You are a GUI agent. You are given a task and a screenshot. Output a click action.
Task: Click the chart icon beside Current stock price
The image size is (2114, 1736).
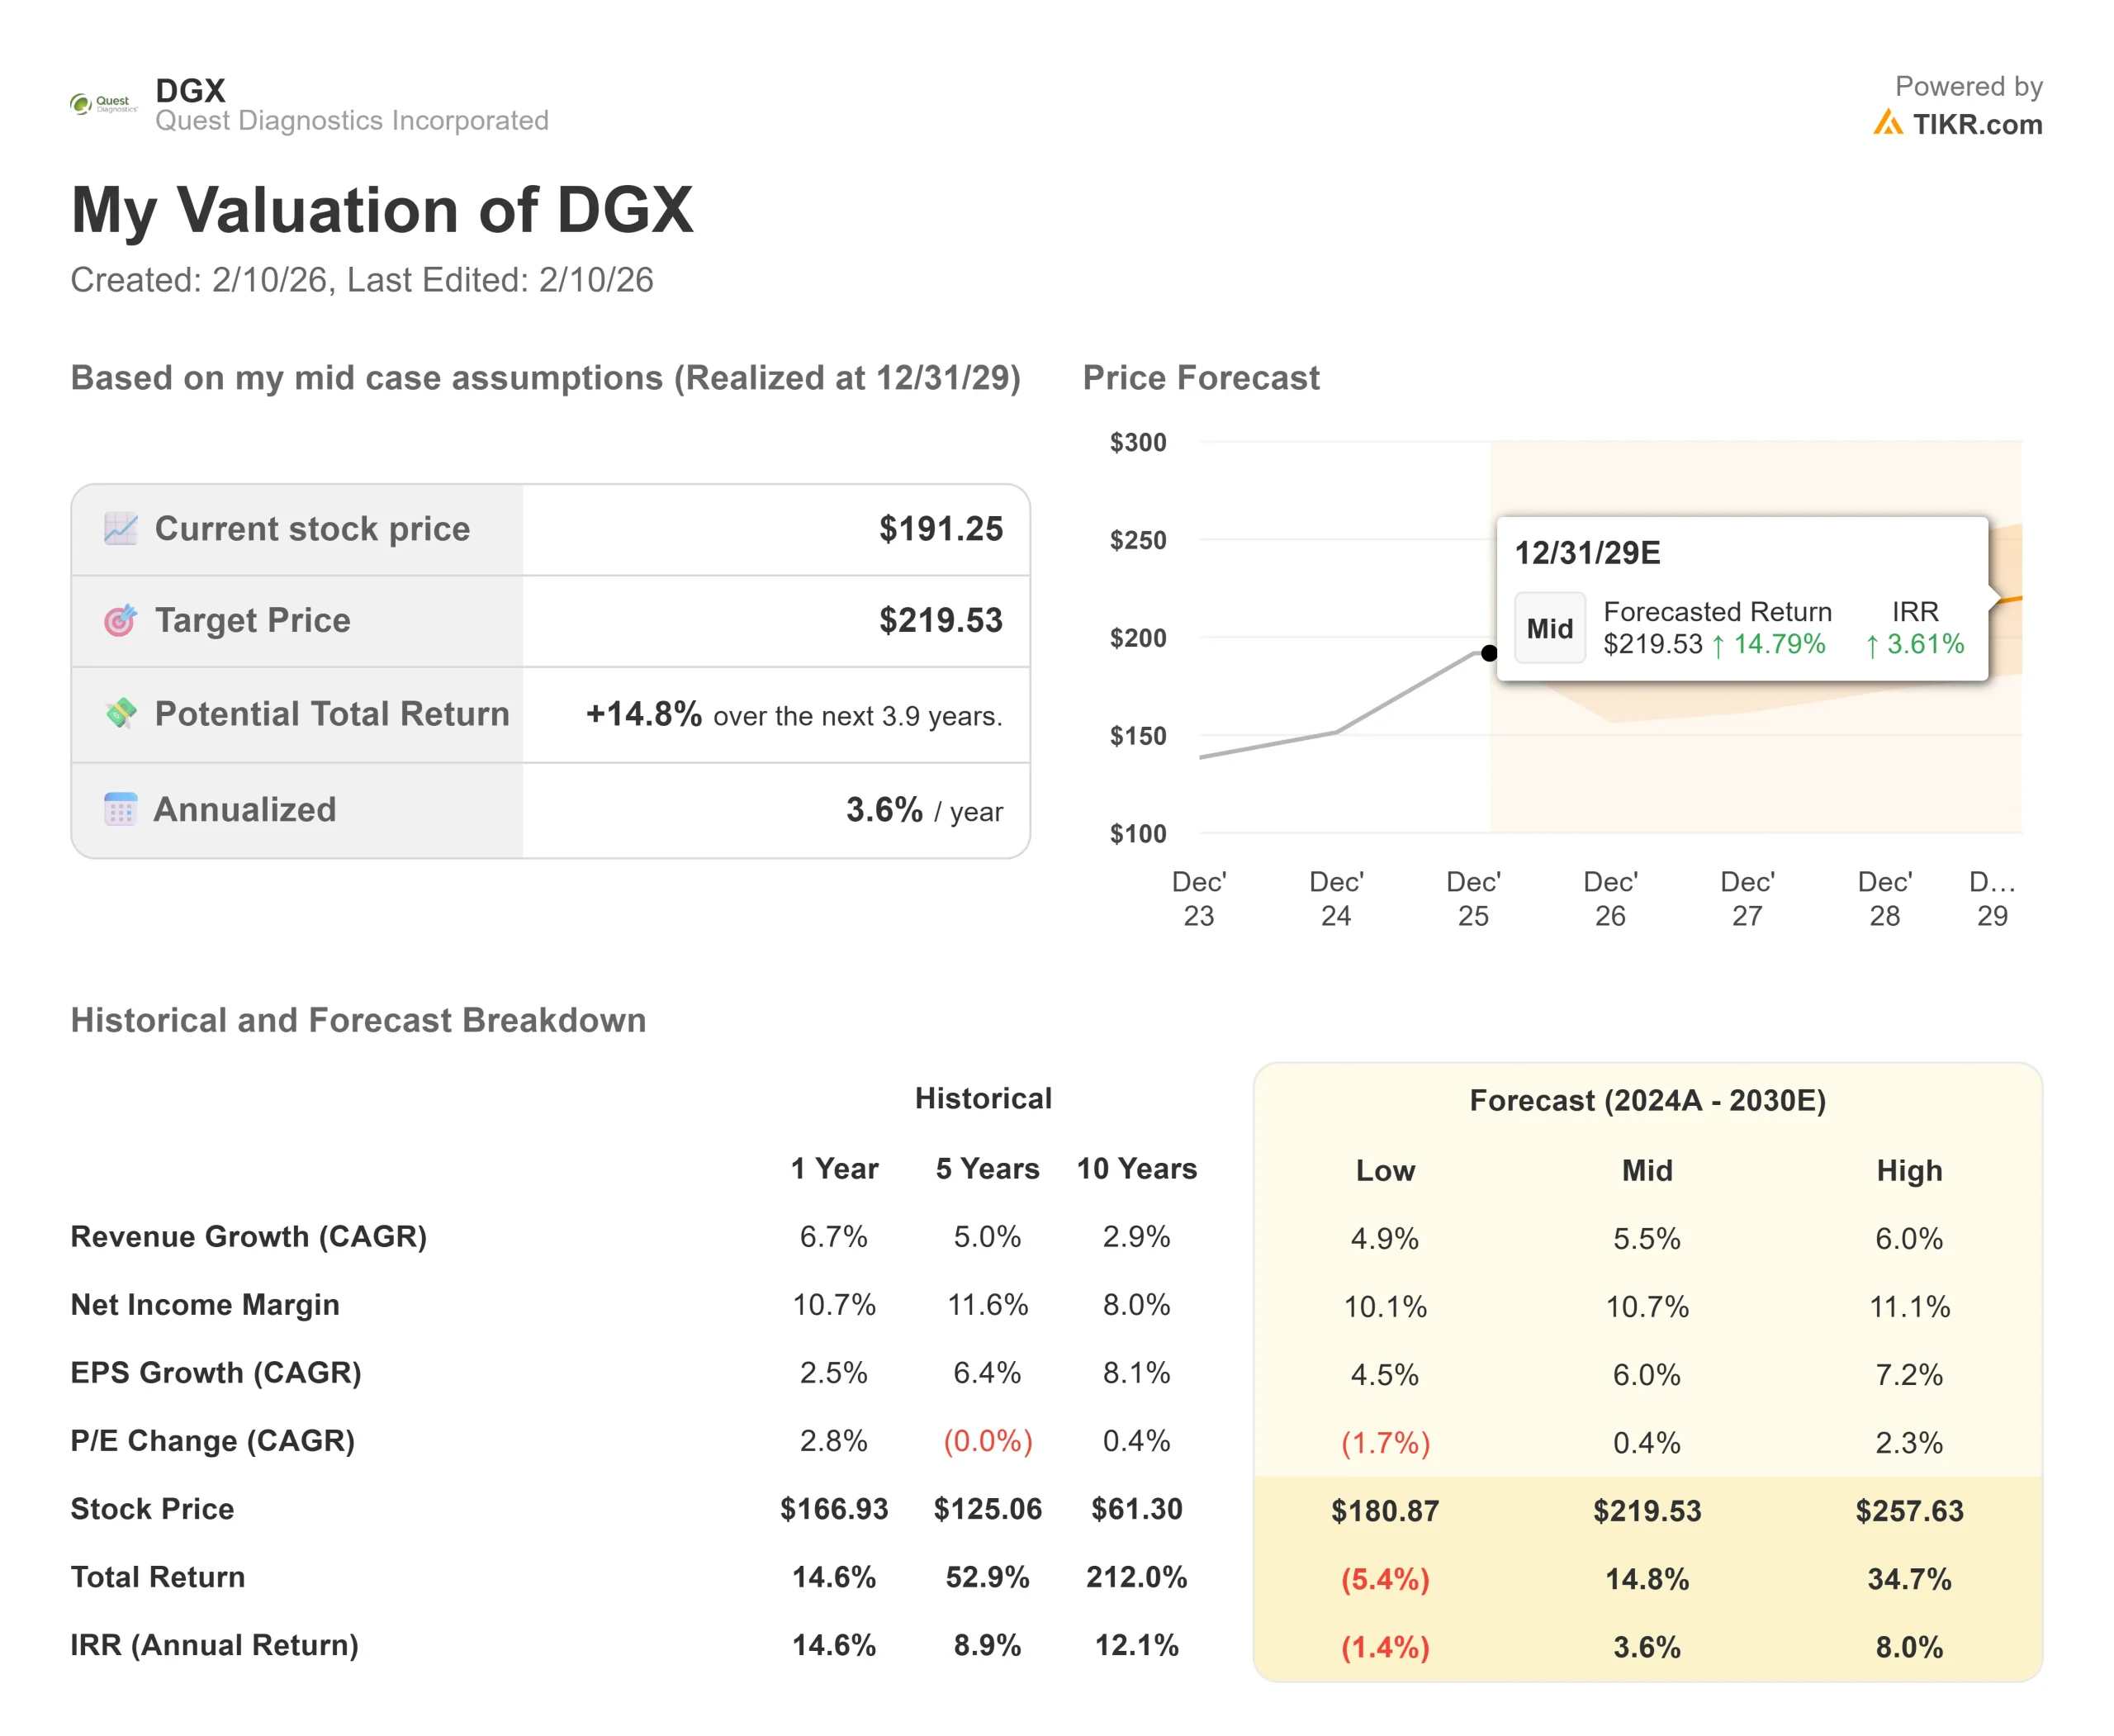coord(121,528)
